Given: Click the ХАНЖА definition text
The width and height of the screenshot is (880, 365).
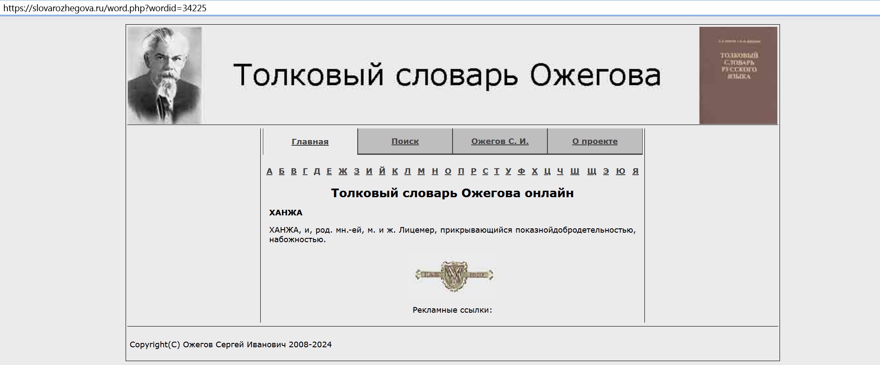Looking at the screenshot, I should coord(452,234).
